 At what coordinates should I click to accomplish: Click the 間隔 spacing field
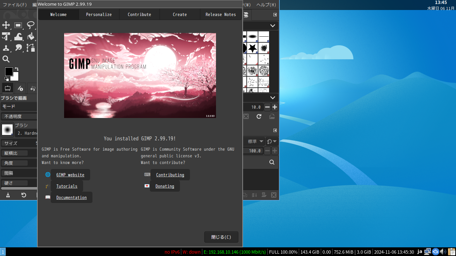19,173
